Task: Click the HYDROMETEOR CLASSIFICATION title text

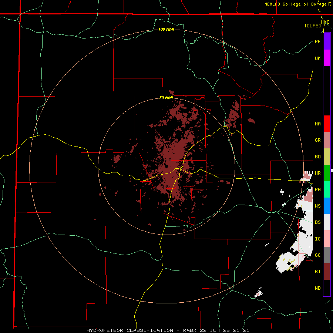Action: (x=130, y=330)
